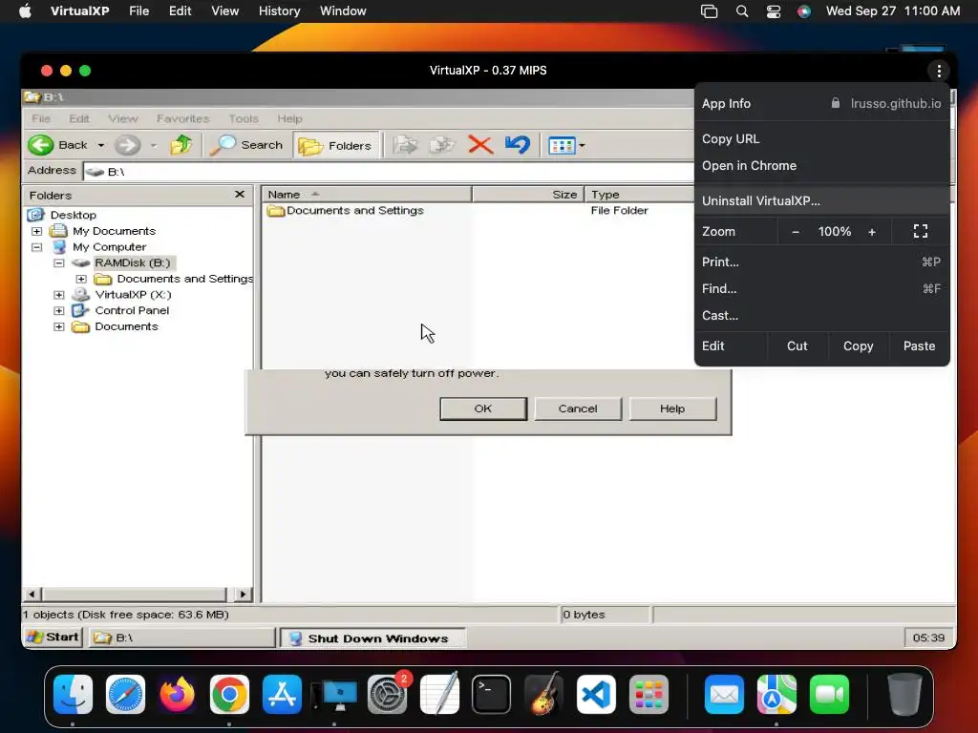Click Help in shutdown dialog
The height and width of the screenshot is (733, 978).
click(672, 408)
